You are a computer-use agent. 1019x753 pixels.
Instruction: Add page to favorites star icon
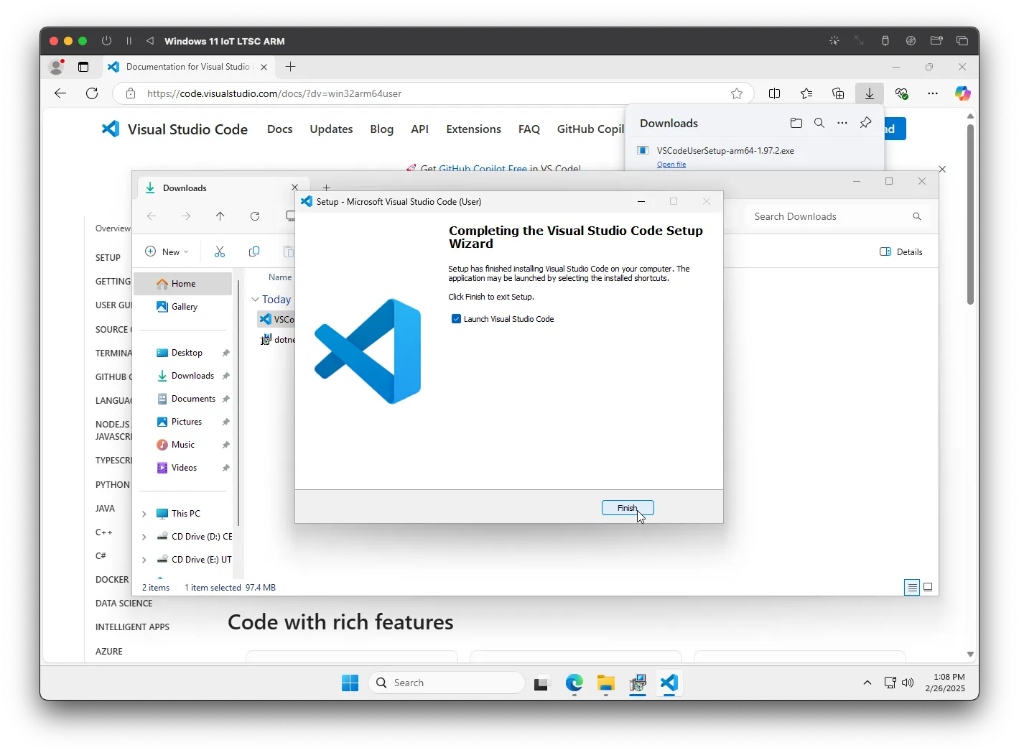[736, 93]
